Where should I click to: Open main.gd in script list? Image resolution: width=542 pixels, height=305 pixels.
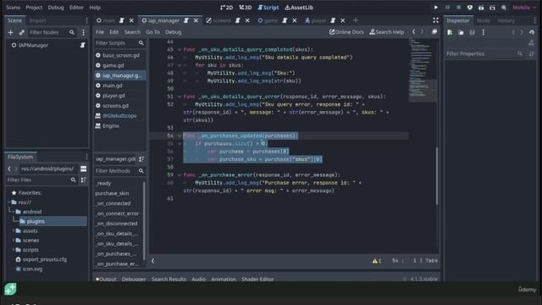(113, 86)
